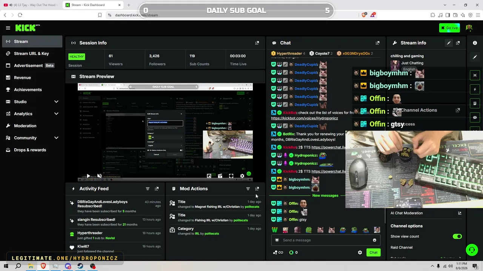Switch to the Lil Tjay browser tab
Screen dimensions: 483x271
[31, 5]
